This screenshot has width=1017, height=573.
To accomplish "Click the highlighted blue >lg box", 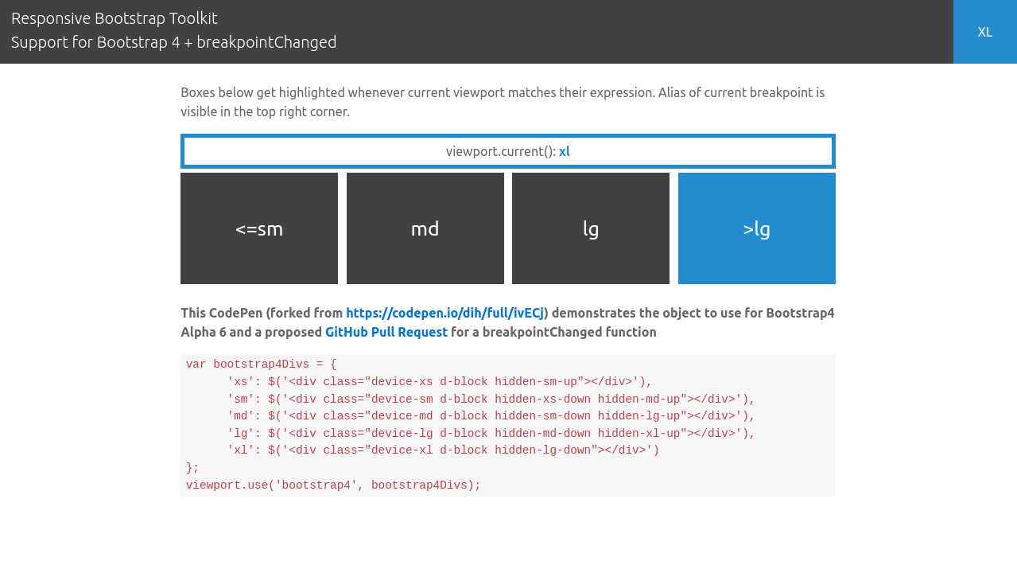I will tap(756, 228).
